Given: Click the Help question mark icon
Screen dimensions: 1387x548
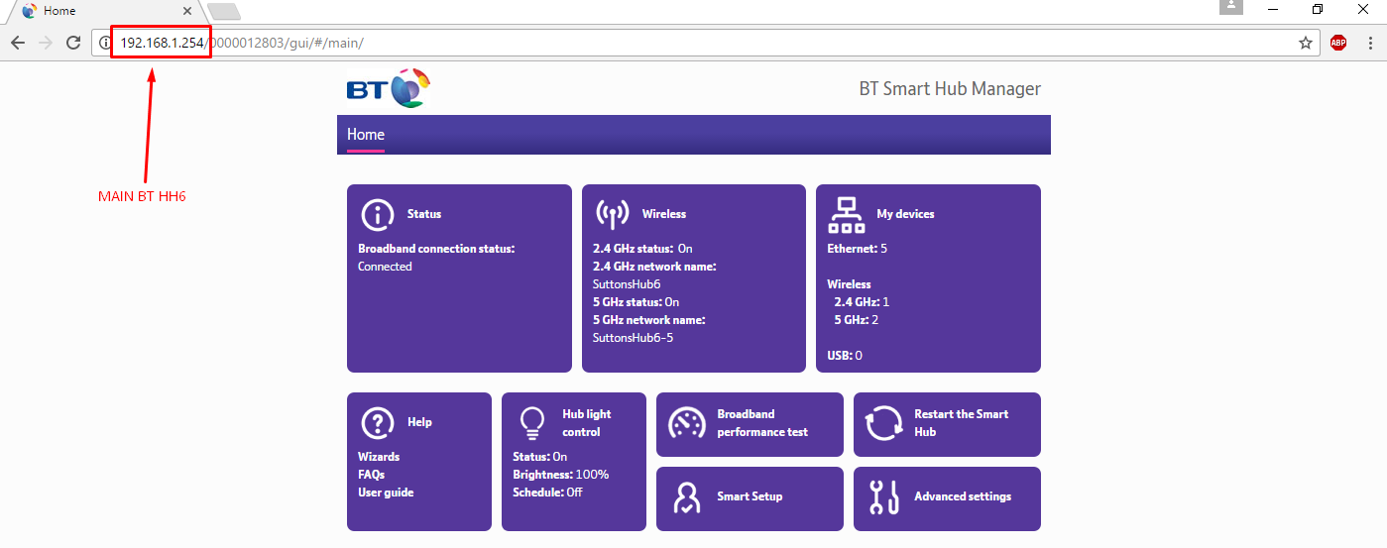Looking at the screenshot, I should tap(377, 422).
